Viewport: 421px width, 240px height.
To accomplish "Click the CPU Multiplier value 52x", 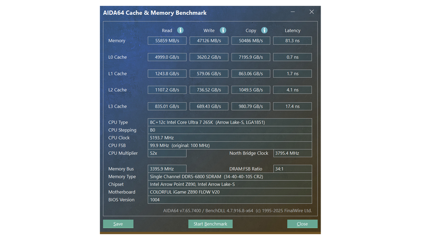I will point(167,153).
